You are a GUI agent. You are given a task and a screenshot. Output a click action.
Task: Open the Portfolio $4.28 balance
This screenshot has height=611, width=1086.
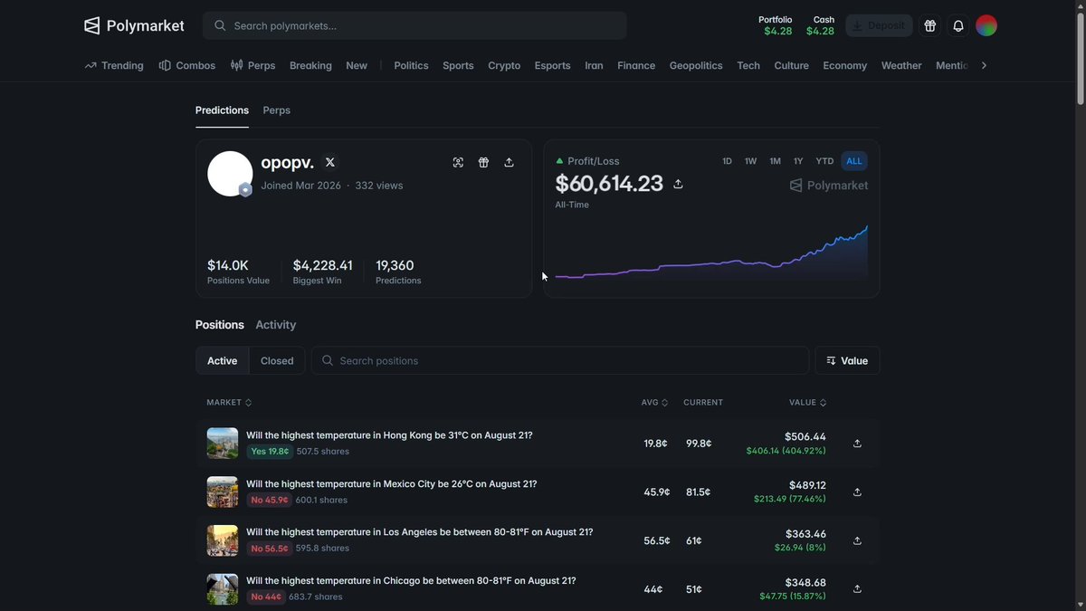point(777,25)
